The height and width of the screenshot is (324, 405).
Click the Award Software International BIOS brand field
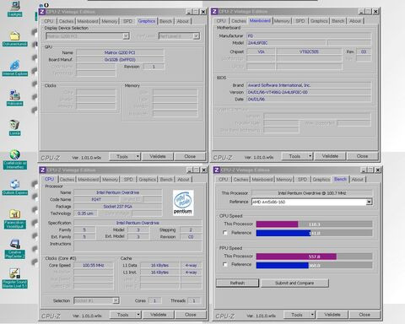[309, 85]
